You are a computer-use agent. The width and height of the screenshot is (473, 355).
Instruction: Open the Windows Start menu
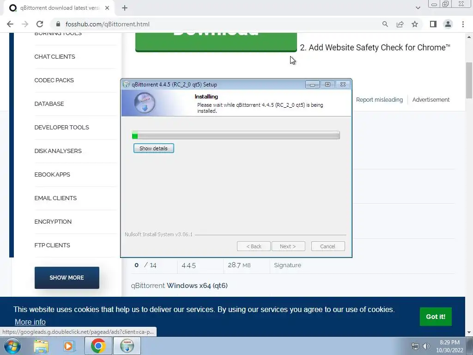pos(12,346)
